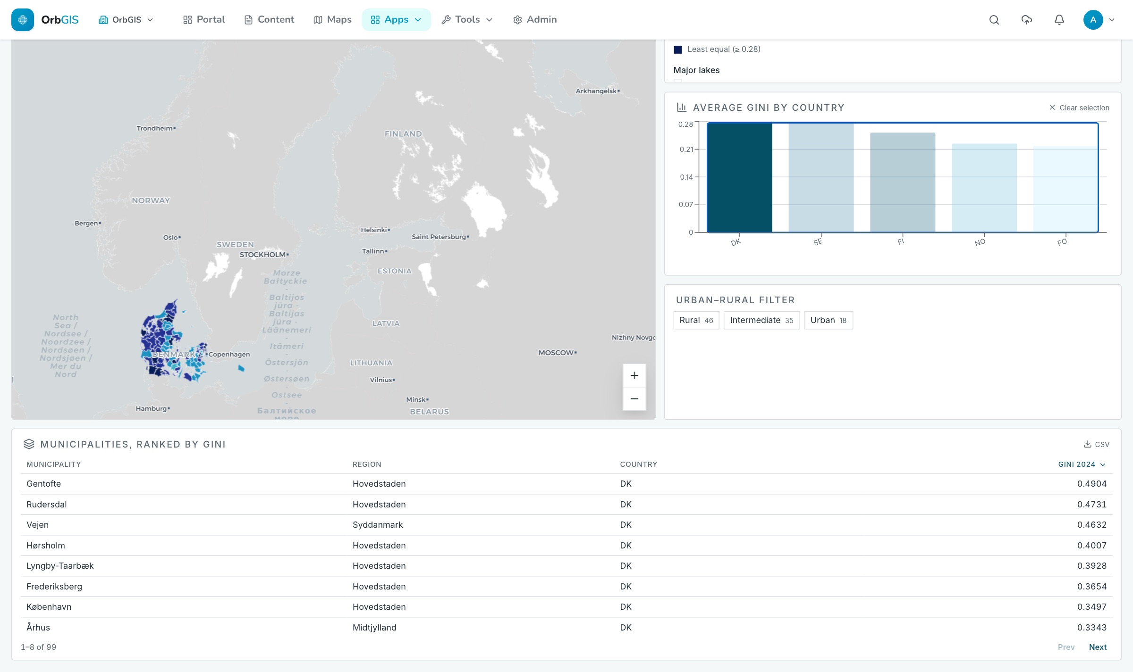Select the Lyngby-Taarbæk row

[566, 566]
